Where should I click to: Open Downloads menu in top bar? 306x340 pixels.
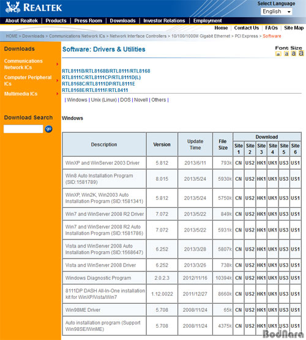[122, 21]
